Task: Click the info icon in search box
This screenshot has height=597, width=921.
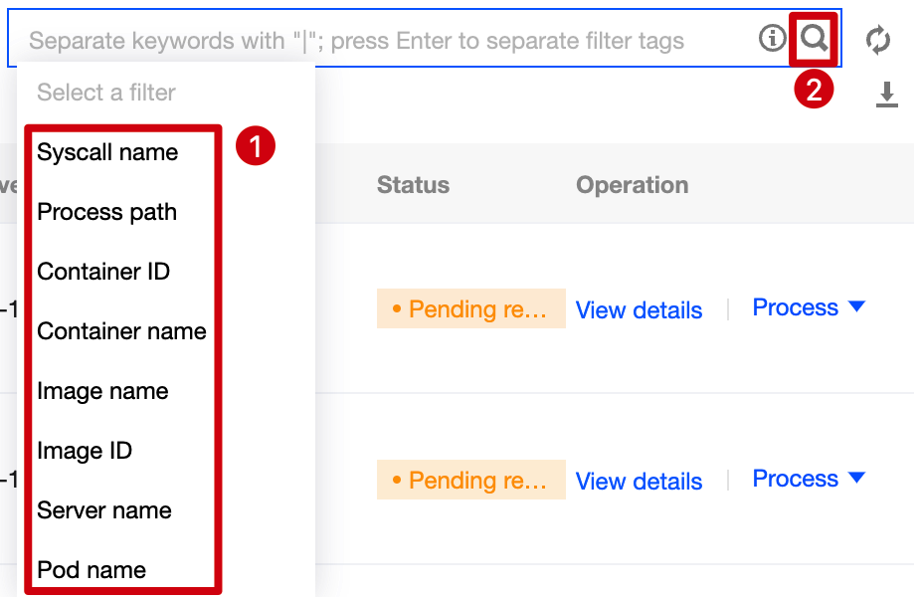Action: click(772, 39)
